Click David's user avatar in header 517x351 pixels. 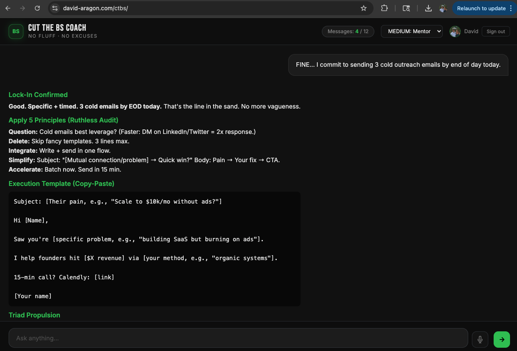455,32
